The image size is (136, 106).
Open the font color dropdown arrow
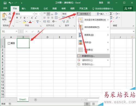coord(33,21)
